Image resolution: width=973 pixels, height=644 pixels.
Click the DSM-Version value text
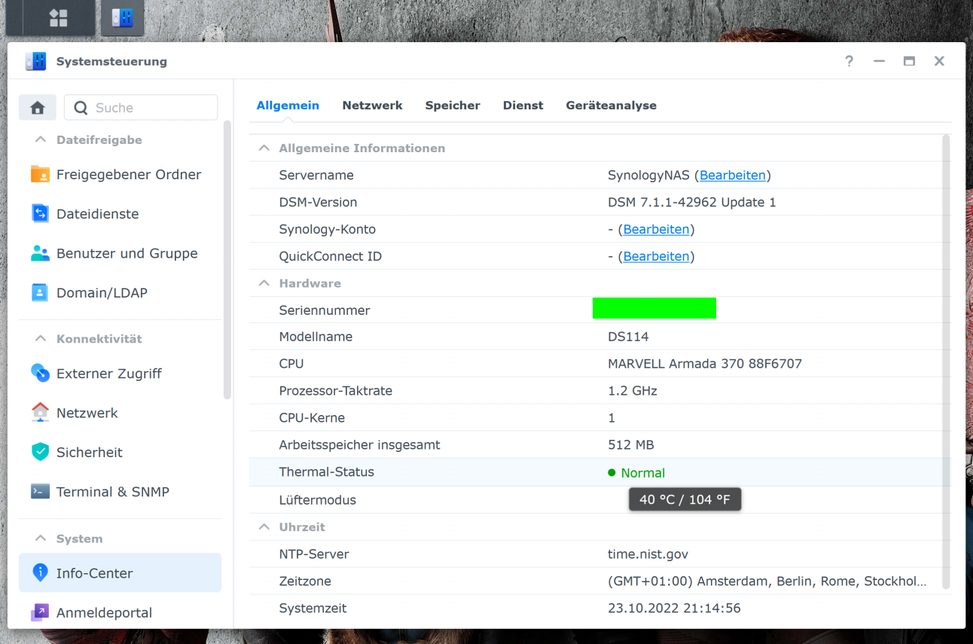(x=692, y=202)
